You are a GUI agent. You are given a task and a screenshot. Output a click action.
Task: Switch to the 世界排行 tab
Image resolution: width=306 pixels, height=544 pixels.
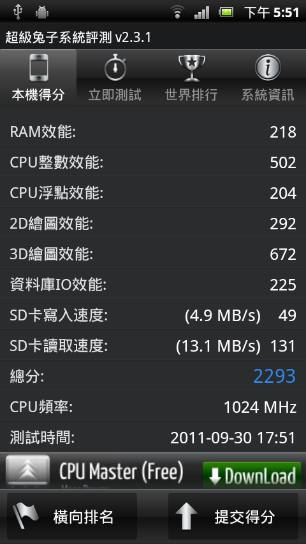[x=191, y=77]
